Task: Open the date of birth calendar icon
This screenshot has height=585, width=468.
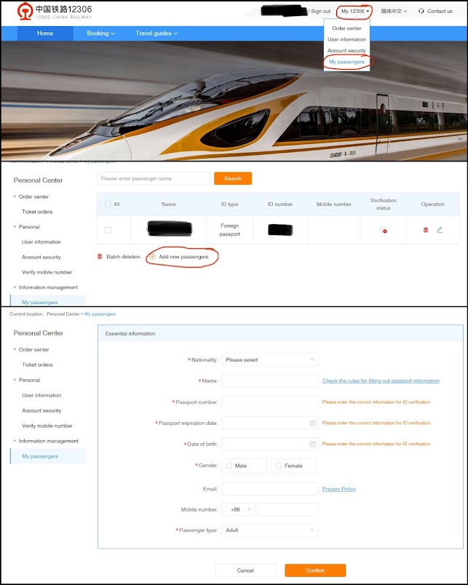Action: (313, 444)
